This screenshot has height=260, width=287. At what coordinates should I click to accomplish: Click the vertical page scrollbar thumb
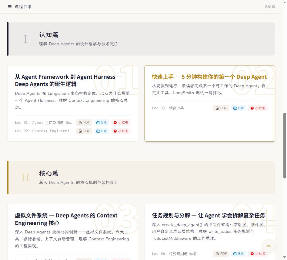coord(285,146)
